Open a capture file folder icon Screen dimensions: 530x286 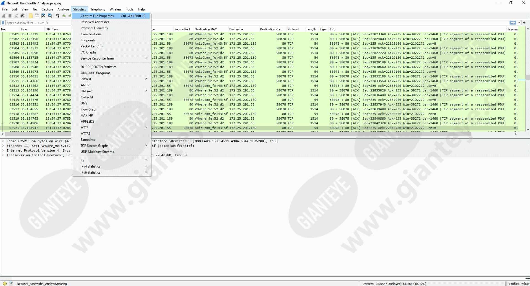click(31, 16)
